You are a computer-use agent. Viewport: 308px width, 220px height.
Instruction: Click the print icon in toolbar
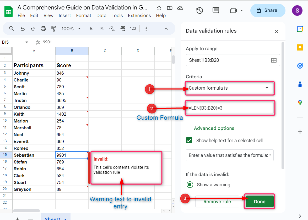(43, 29)
